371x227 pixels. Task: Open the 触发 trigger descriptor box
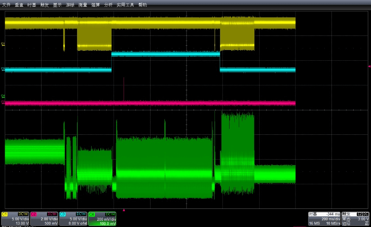[x=356, y=219]
